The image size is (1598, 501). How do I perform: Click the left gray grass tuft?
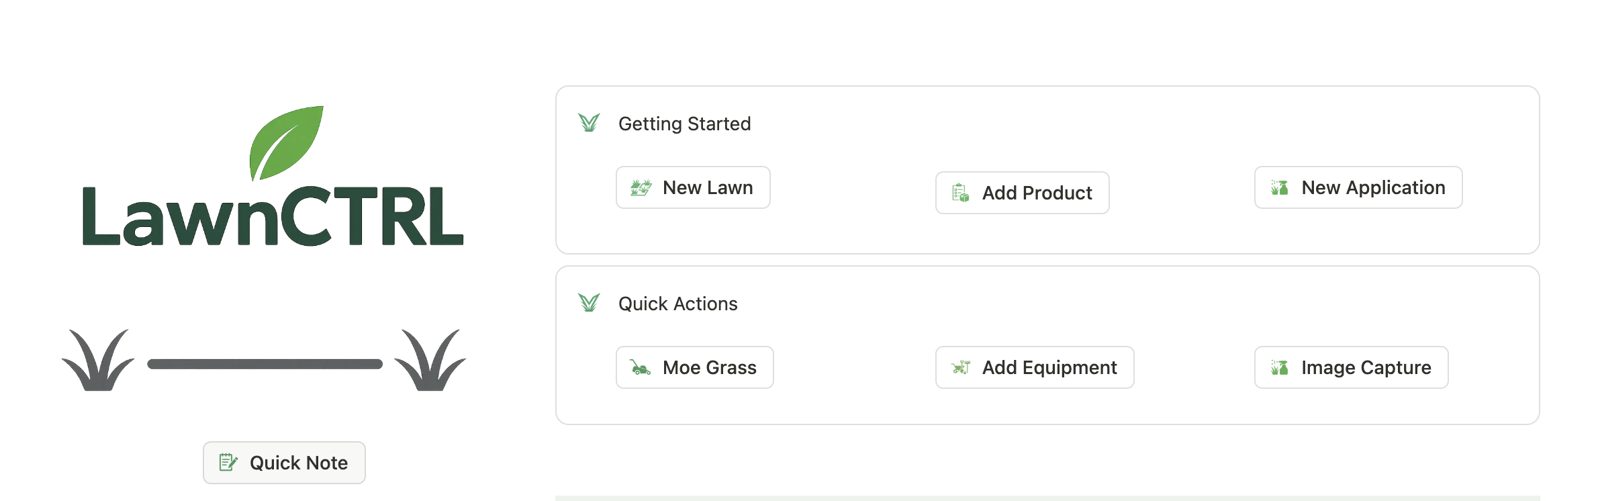tap(98, 360)
